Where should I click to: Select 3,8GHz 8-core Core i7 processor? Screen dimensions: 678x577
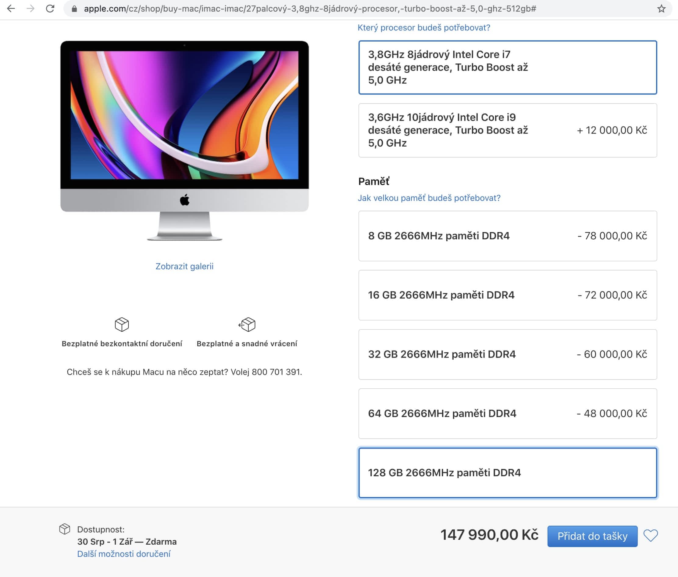[507, 67]
